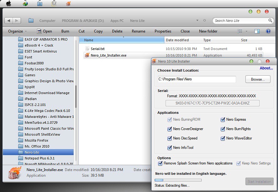Screen dimensions: 278x192
Task: Click Open in the toolbar
Action: coord(44,31)
